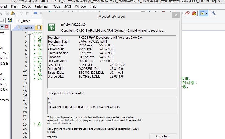Click the Copy Info button

(163, 136)
